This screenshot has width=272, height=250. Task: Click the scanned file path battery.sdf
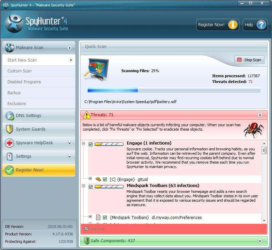[130, 102]
